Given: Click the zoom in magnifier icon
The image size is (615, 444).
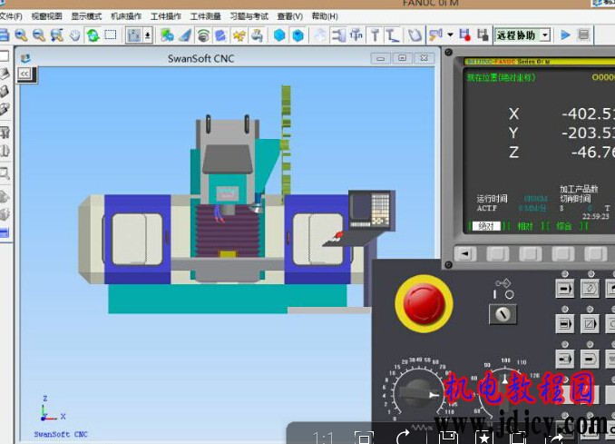Looking at the screenshot, I should pyautogui.click(x=21, y=35).
